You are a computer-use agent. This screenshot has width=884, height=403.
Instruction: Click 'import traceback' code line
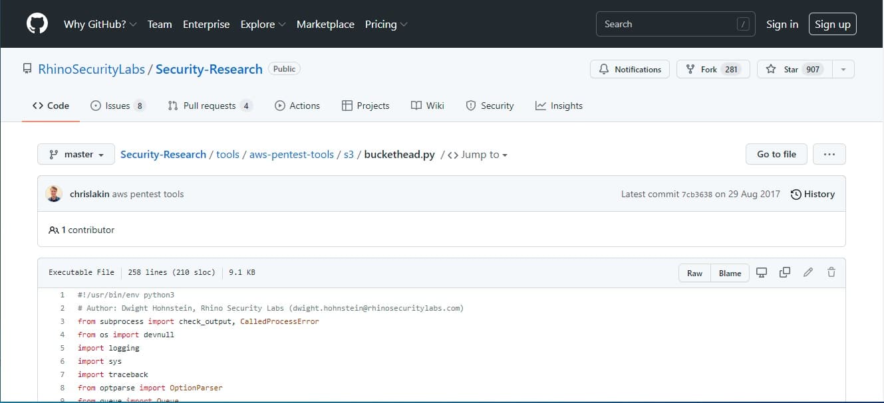point(112,374)
